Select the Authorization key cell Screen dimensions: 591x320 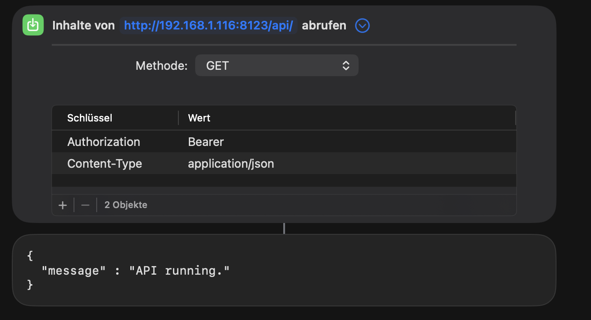(103, 142)
